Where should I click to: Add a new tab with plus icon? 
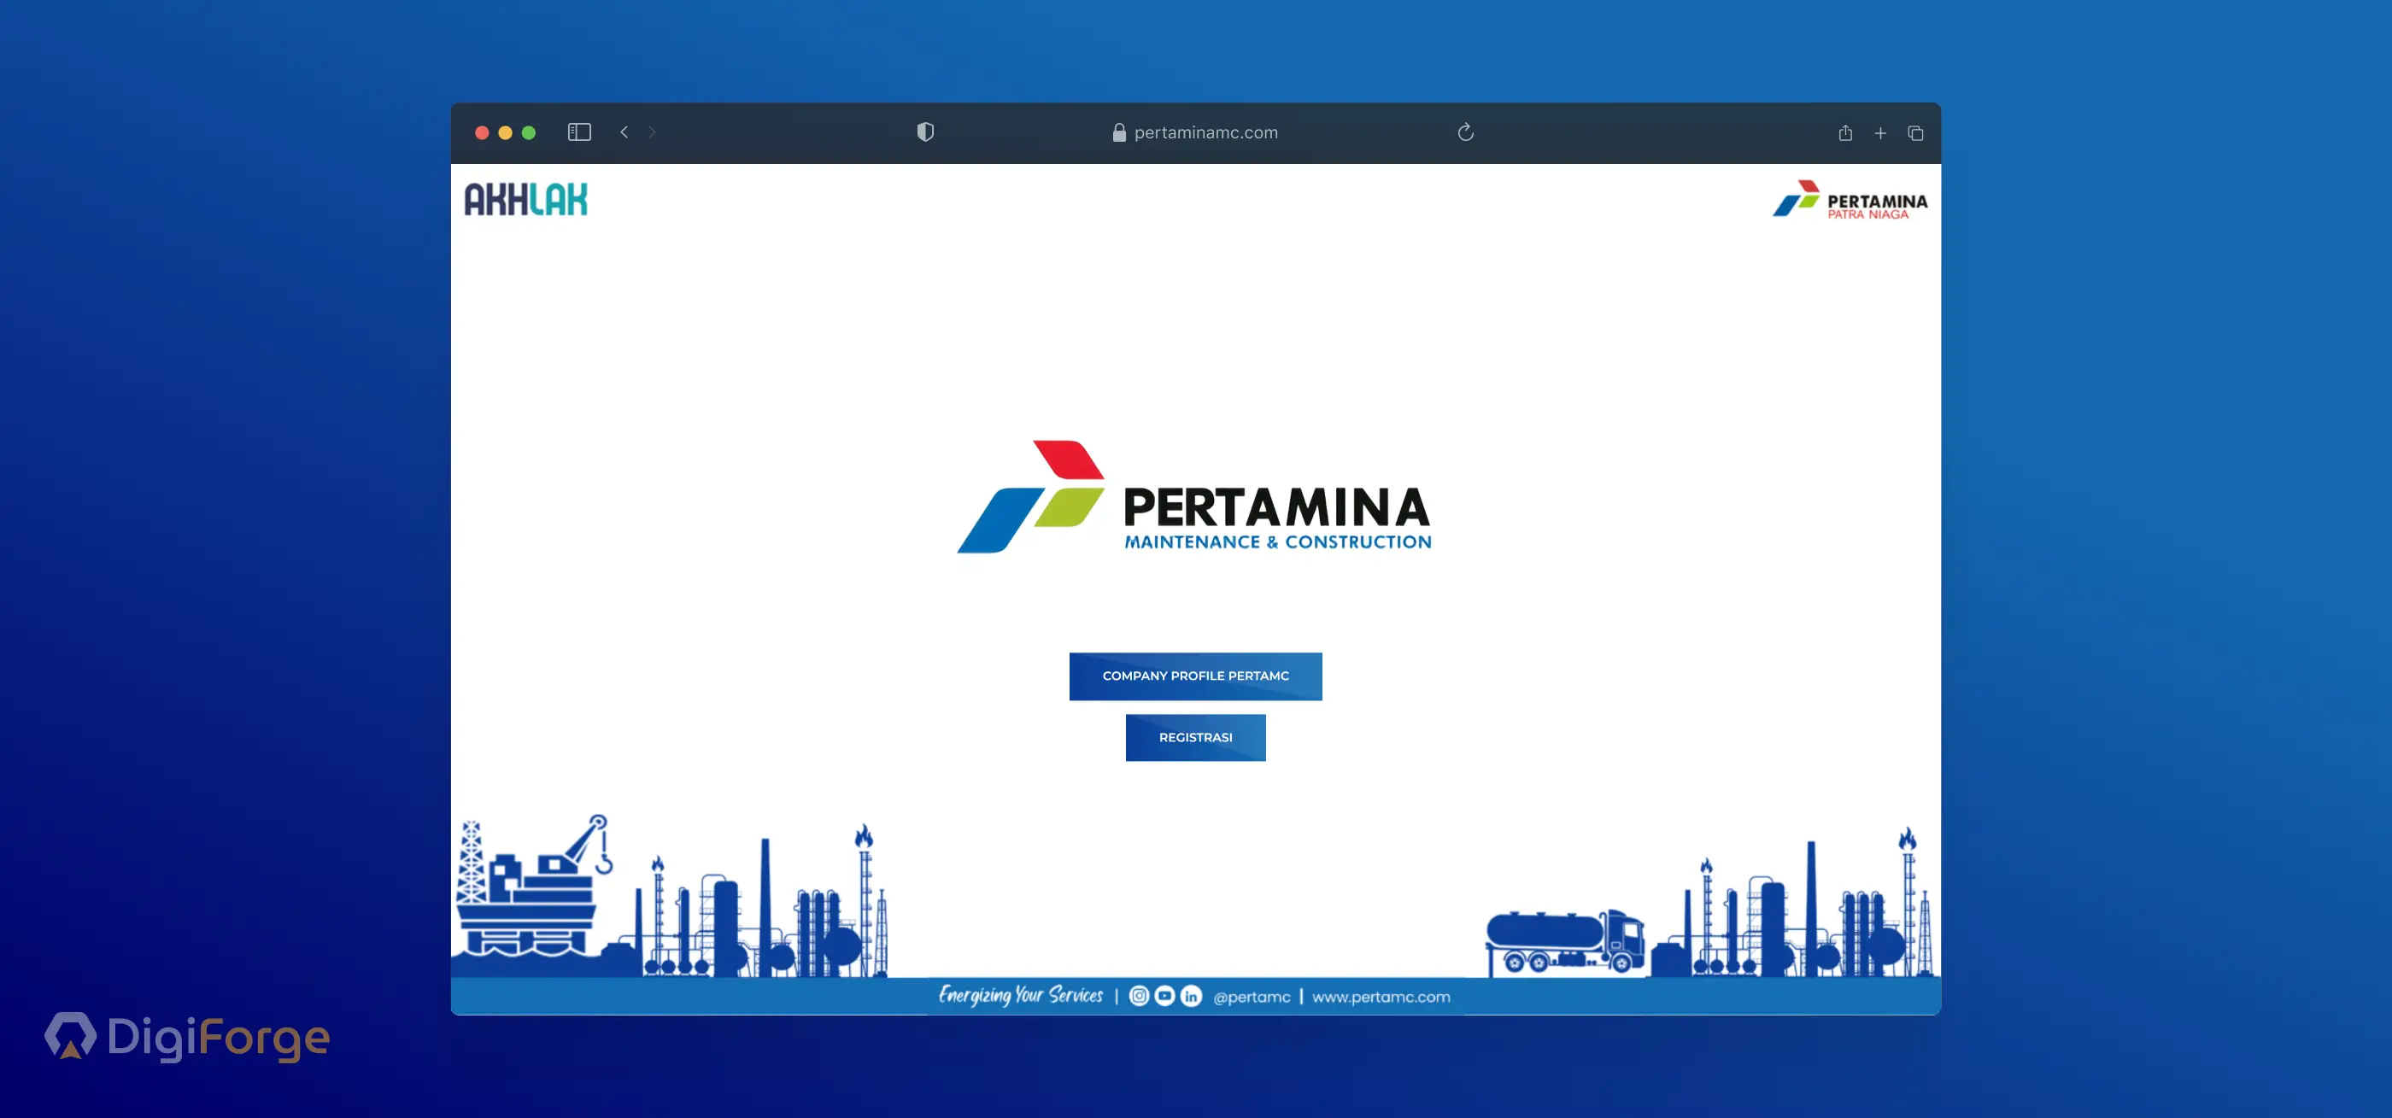point(1879,132)
